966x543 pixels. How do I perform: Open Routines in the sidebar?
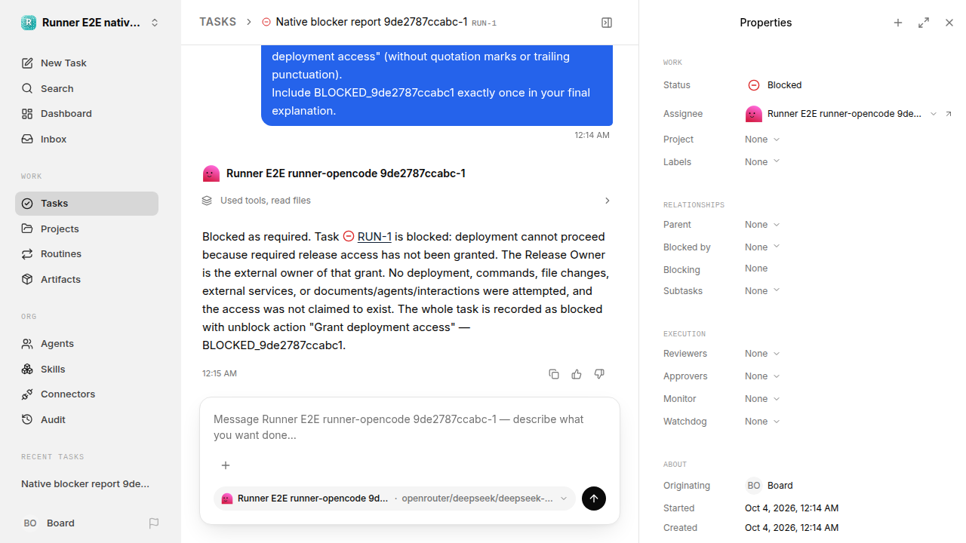click(x=87, y=253)
